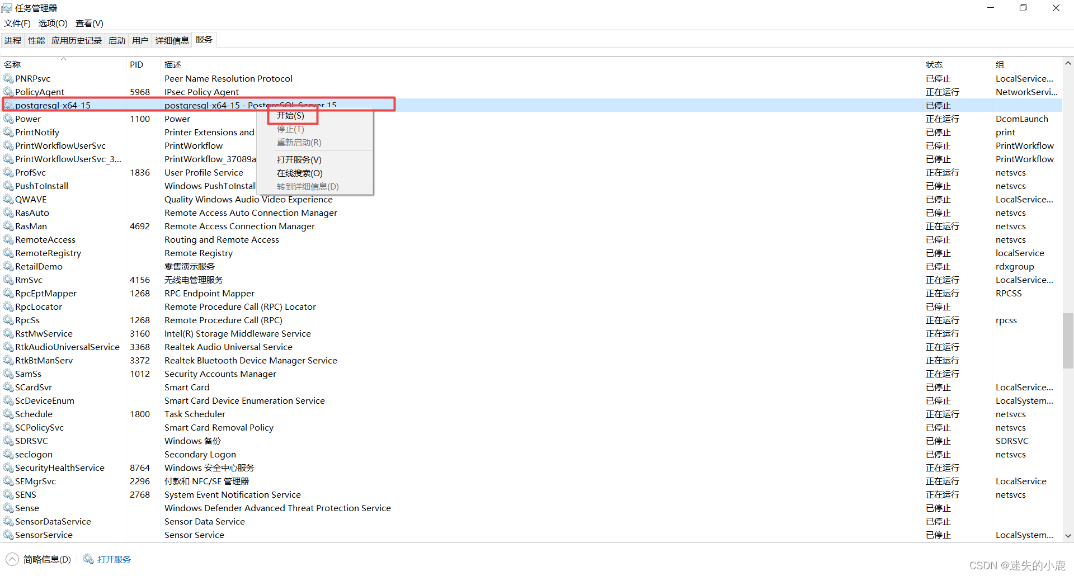This screenshot has width=1074, height=576.
Task: Click the gear icon beside SCardSvr
Action: (x=8, y=387)
